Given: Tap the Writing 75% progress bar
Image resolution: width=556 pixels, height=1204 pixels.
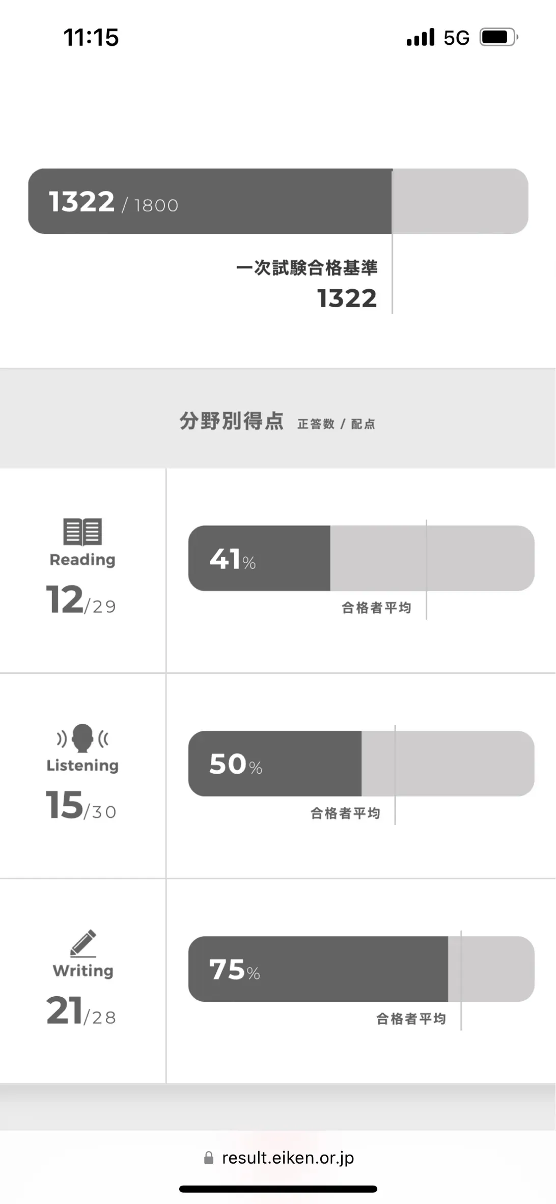Looking at the screenshot, I should 361,969.
